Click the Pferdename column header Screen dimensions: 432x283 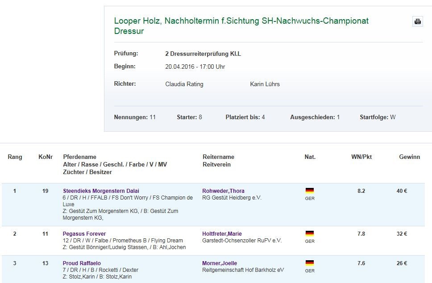point(80,157)
